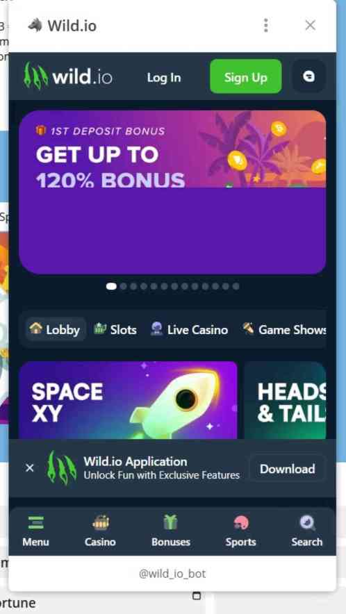The width and height of the screenshot is (346, 614).
Task: Open the chat support icon in header
Action: point(308,76)
